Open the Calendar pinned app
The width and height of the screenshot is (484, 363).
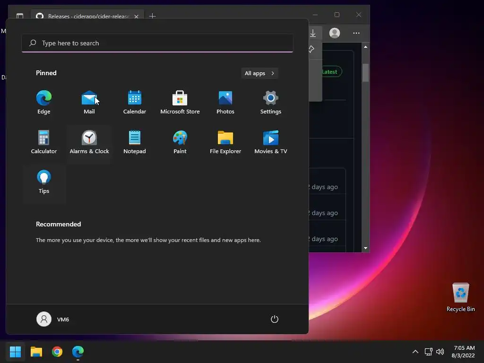[x=135, y=103]
